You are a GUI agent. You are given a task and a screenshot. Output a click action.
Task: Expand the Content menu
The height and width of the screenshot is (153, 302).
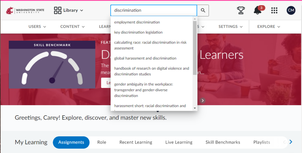(72, 26)
